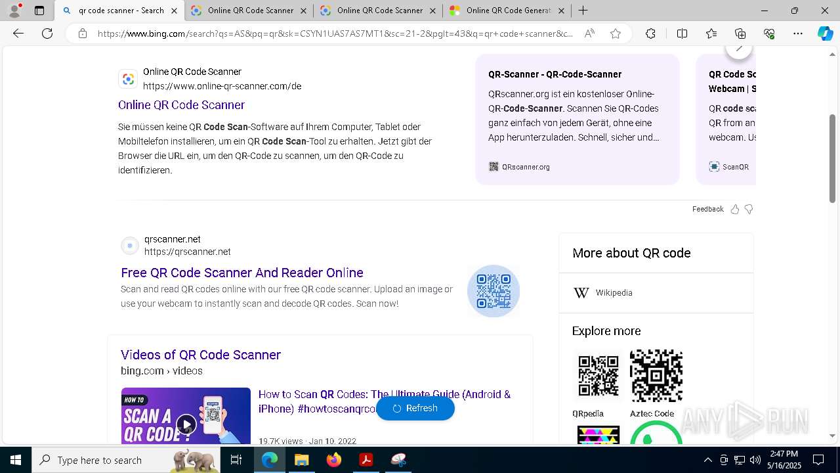Image resolution: width=840 pixels, height=473 pixels.
Task: Open Adobe Acrobat from the taskbar
Action: (366, 460)
